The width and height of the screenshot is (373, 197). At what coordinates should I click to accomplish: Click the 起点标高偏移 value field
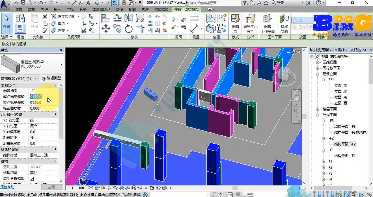pyautogui.click(x=44, y=97)
